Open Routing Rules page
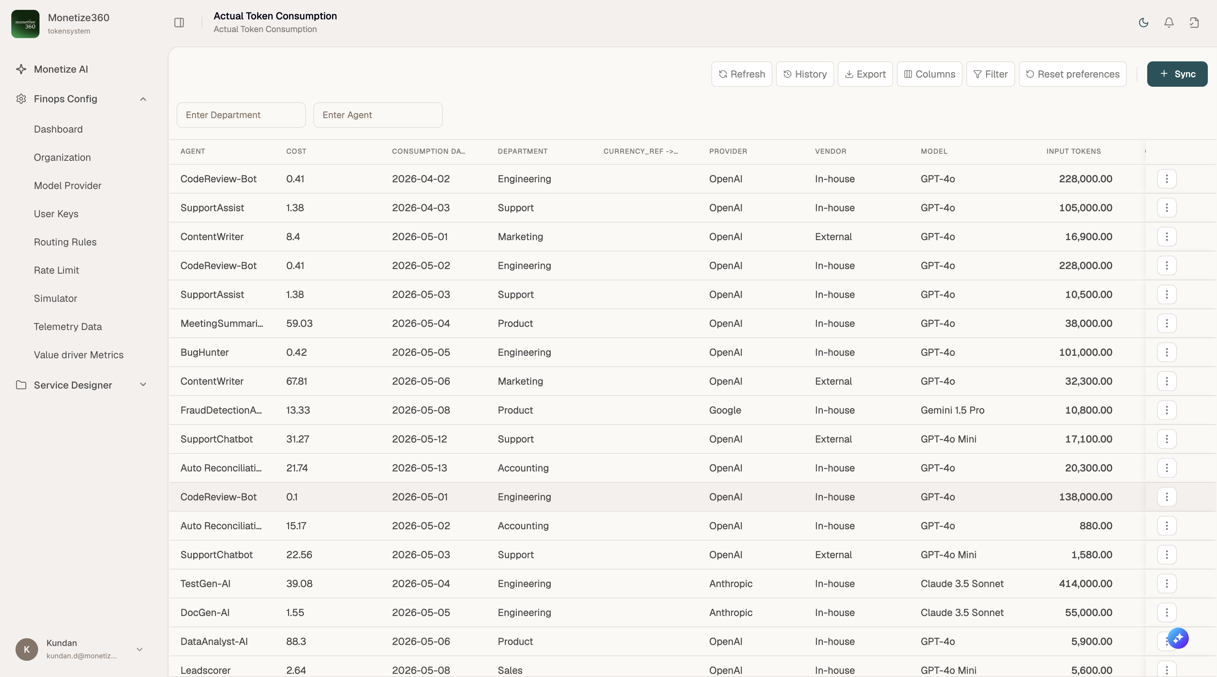1217x677 pixels. [65, 242]
